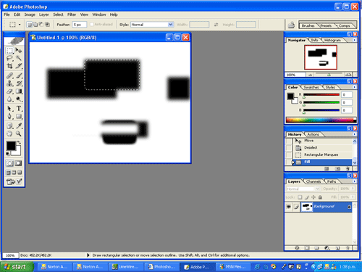
Task: Open the Layers panel flyout menu
Action: [x=354, y=181]
